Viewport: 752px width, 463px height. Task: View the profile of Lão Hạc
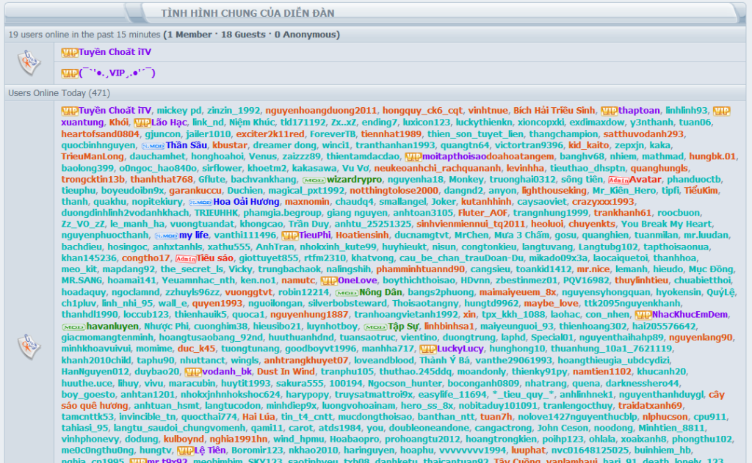pyautogui.click(x=169, y=122)
